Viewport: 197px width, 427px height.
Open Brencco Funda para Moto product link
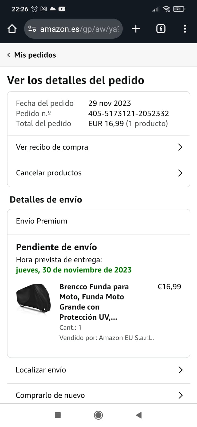[94, 302]
